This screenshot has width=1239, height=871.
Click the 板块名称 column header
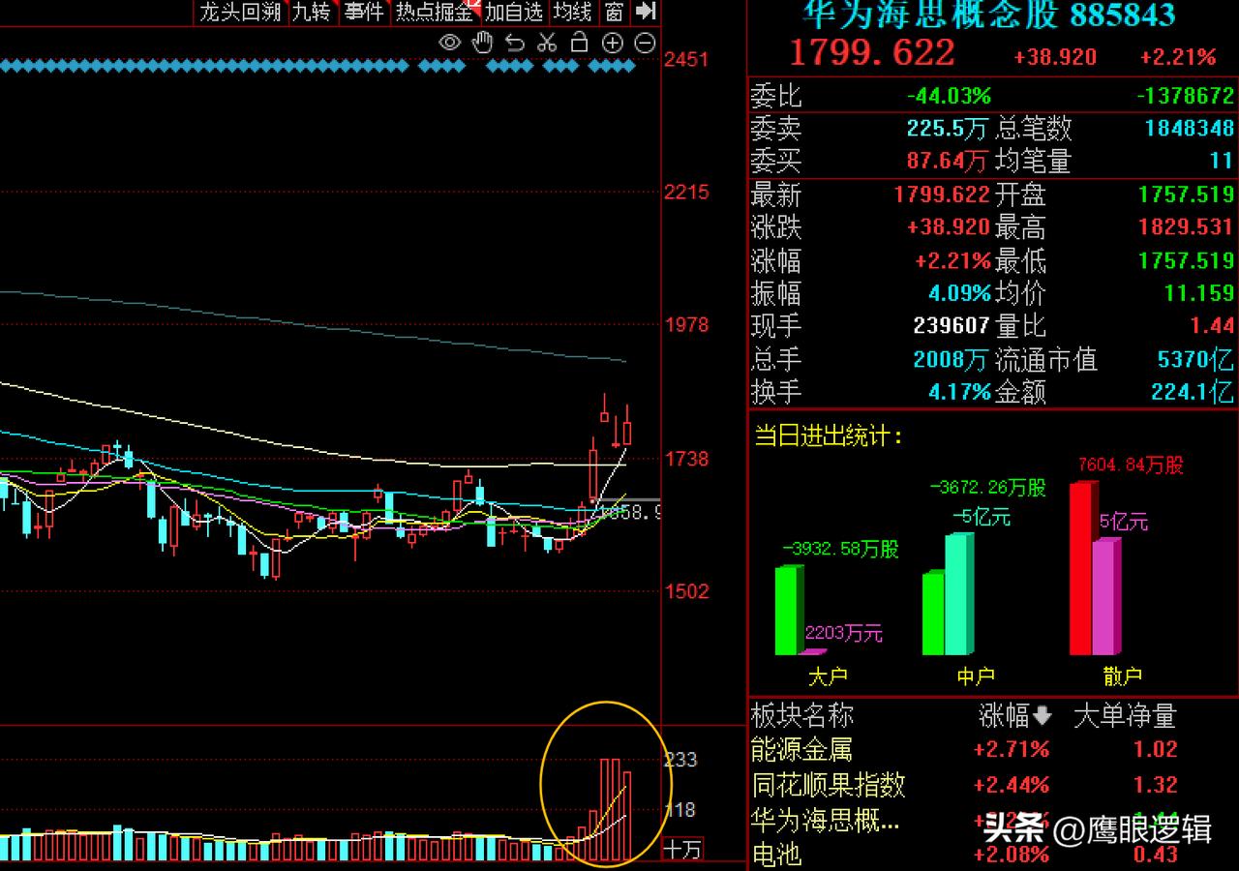click(801, 716)
